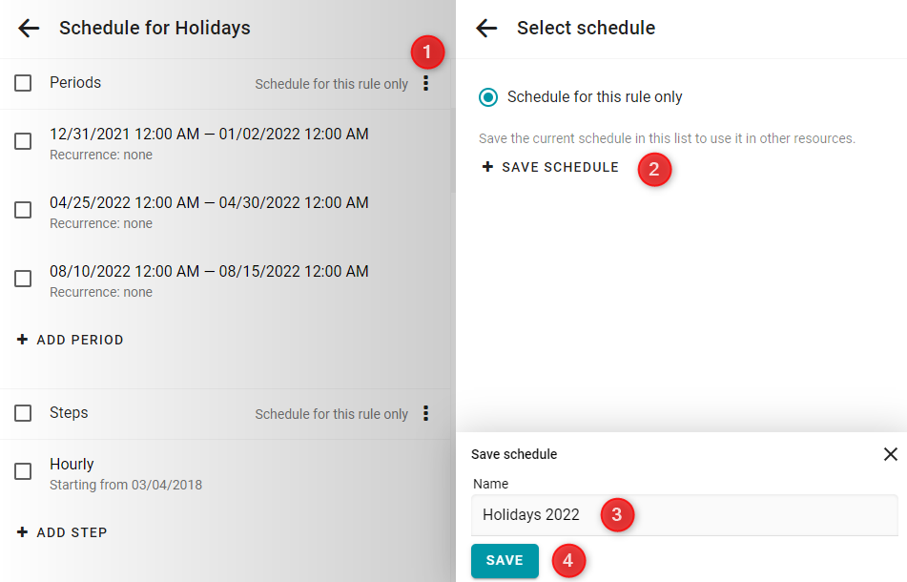Tick checkbox for 12/31/2021 period
907x582 pixels.
pos(23,141)
